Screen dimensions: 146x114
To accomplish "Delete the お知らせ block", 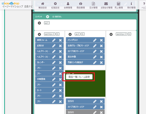I will point(60,46).
